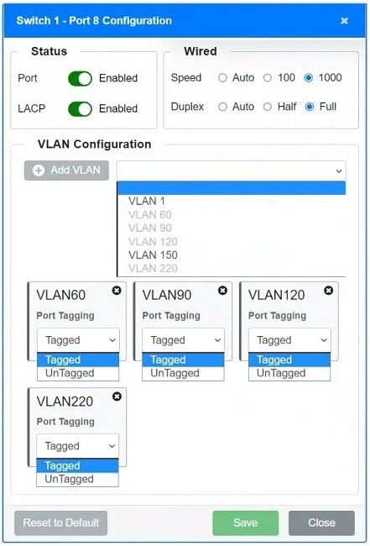Choose Half duplex radio button
370x546 pixels.
point(268,107)
